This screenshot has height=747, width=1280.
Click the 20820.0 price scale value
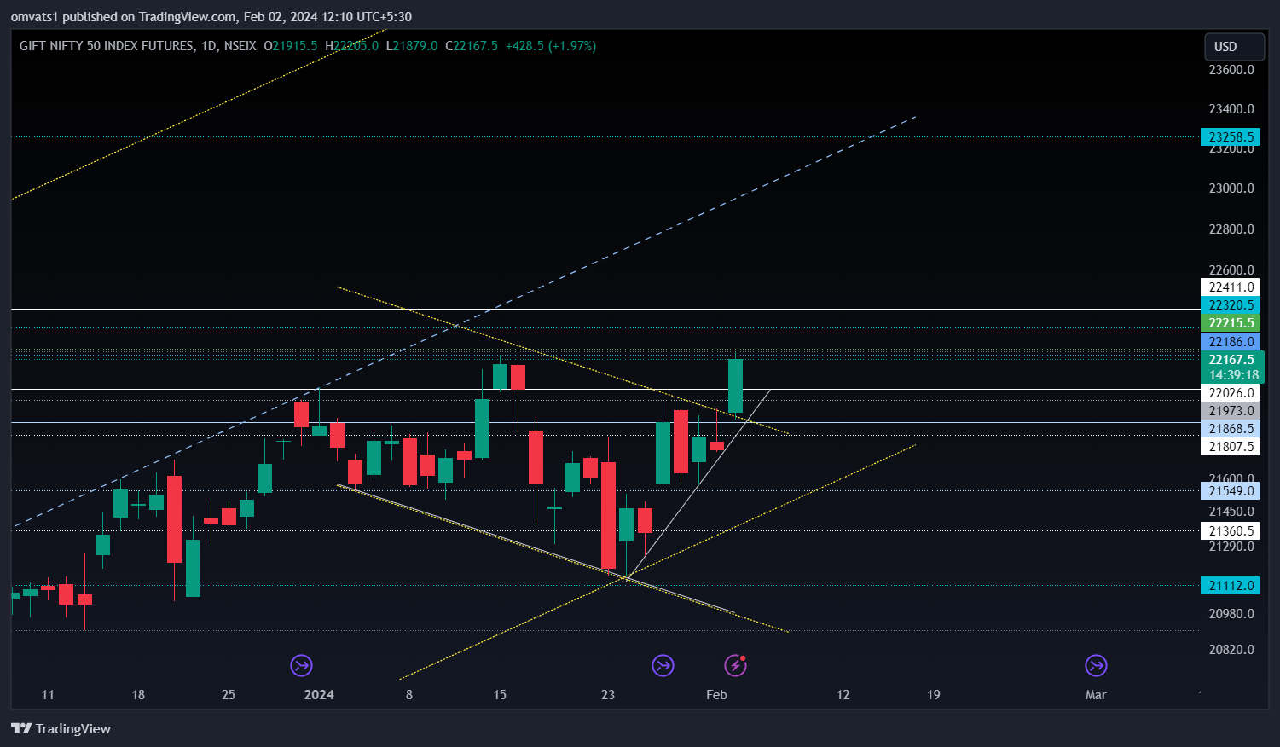pos(1231,650)
